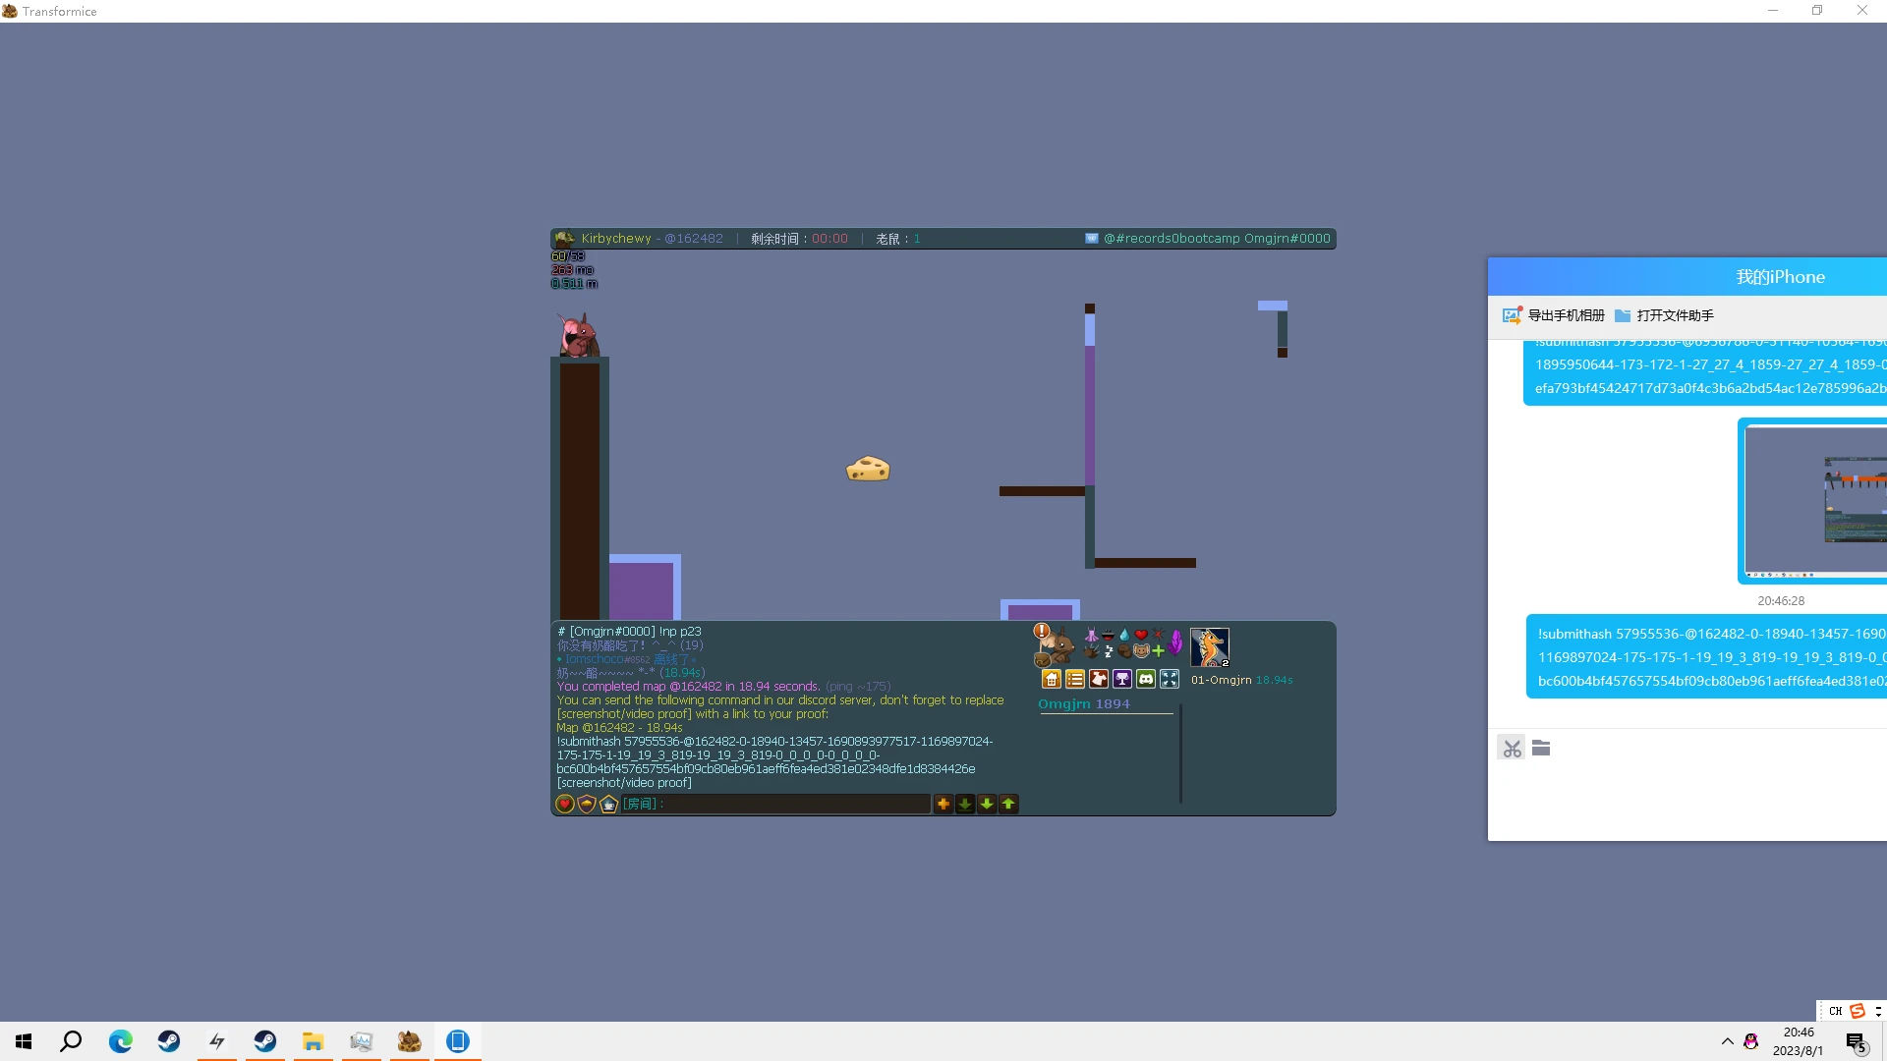Click the player name Omgjrn 1894

coord(1084,704)
